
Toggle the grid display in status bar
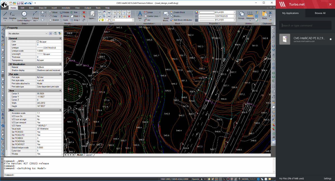(x=221, y=179)
